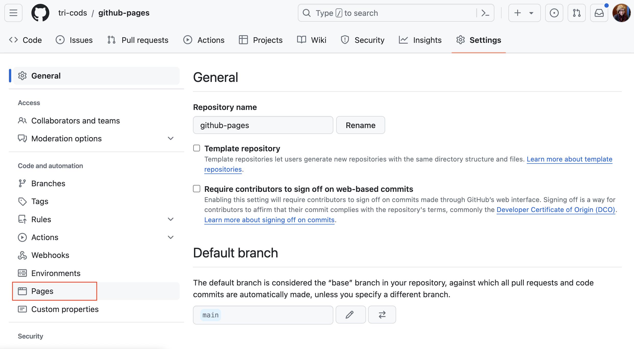Click the Collaborators people icon
Screen dimensions: 634x349
point(22,120)
